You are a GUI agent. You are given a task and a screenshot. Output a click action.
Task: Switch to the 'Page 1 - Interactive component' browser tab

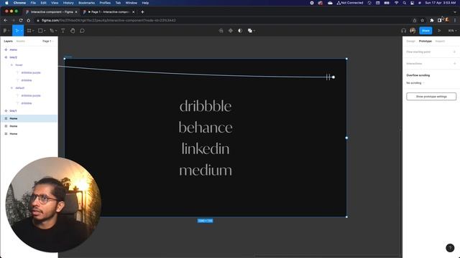(109, 12)
